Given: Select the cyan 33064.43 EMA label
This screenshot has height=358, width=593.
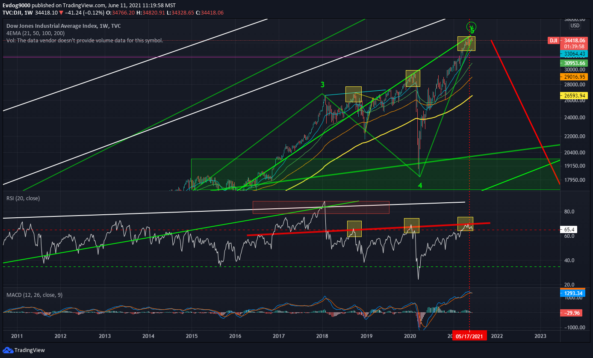Looking at the screenshot, I should tap(574, 54).
